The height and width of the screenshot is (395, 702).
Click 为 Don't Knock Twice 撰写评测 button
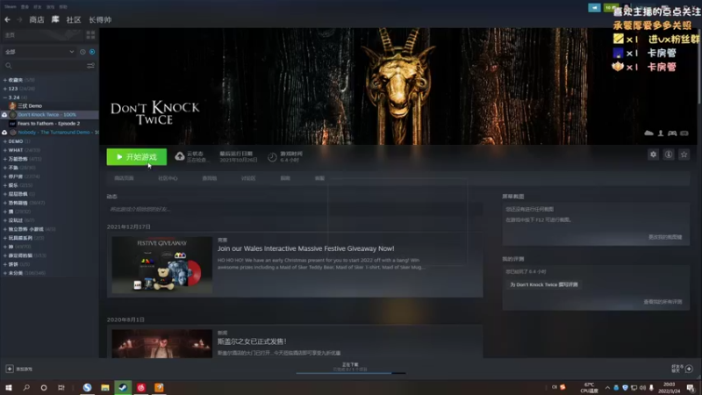544,284
